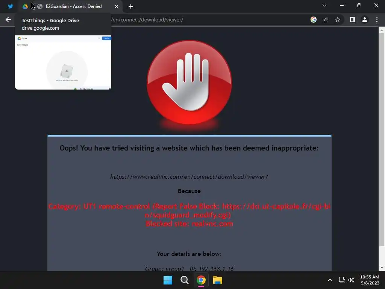Click the red stop hand image

click(189, 82)
